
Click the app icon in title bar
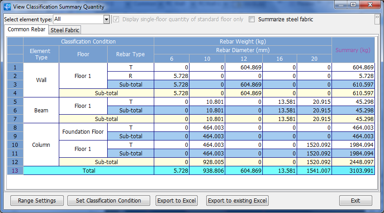click(8, 6)
